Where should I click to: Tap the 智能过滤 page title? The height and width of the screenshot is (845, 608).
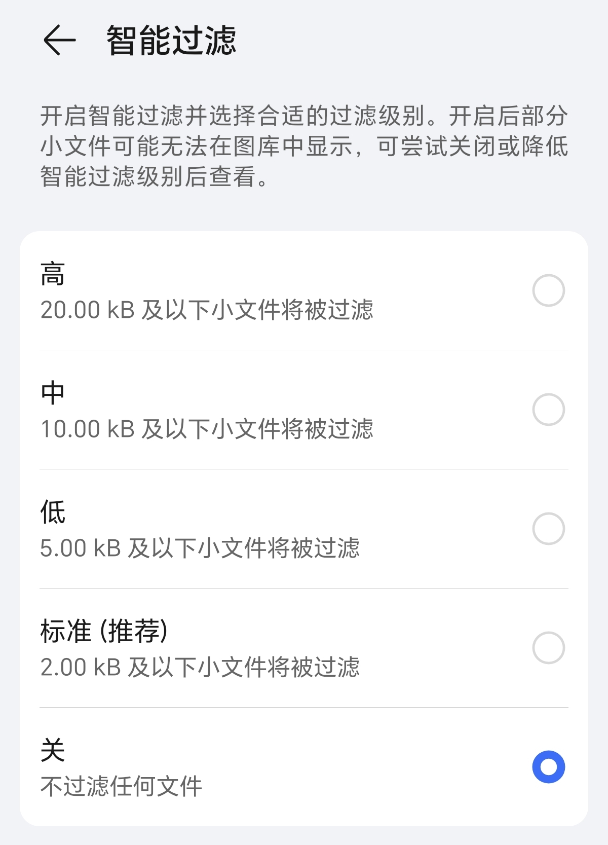click(x=171, y=41)
